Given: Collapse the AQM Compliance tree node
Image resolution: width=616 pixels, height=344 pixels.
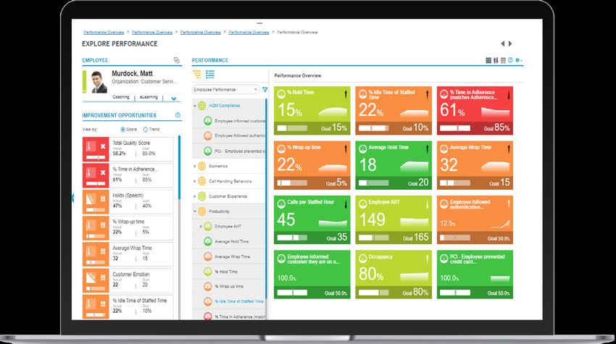Looking at the screenshot, I should (194, 106).
